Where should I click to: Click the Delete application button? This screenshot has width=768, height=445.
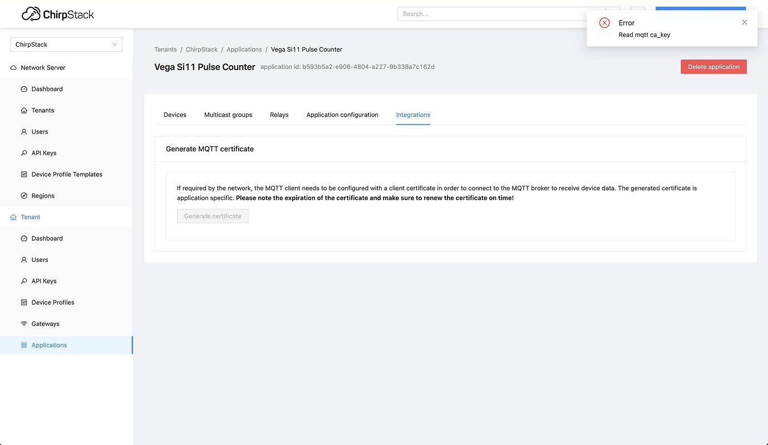coord(713,66)
